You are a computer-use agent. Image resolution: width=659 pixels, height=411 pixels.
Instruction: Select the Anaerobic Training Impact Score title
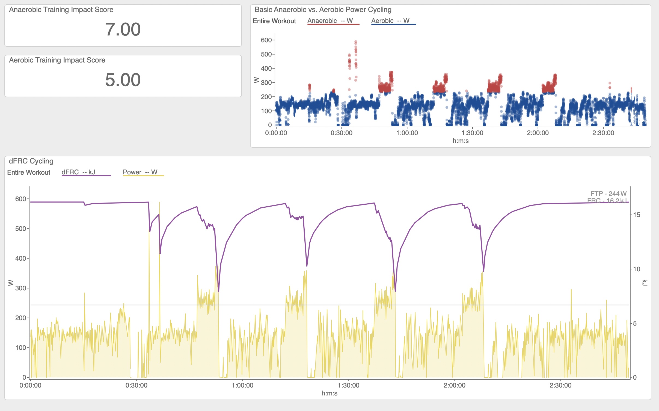point(61,10)
